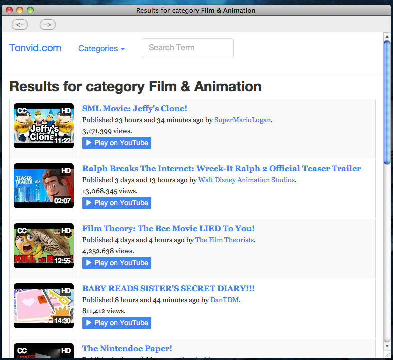This screenshot has height=360, width=393.
Task: Click 'Results for category Film & Animation' heading
Action: point(135,86)
